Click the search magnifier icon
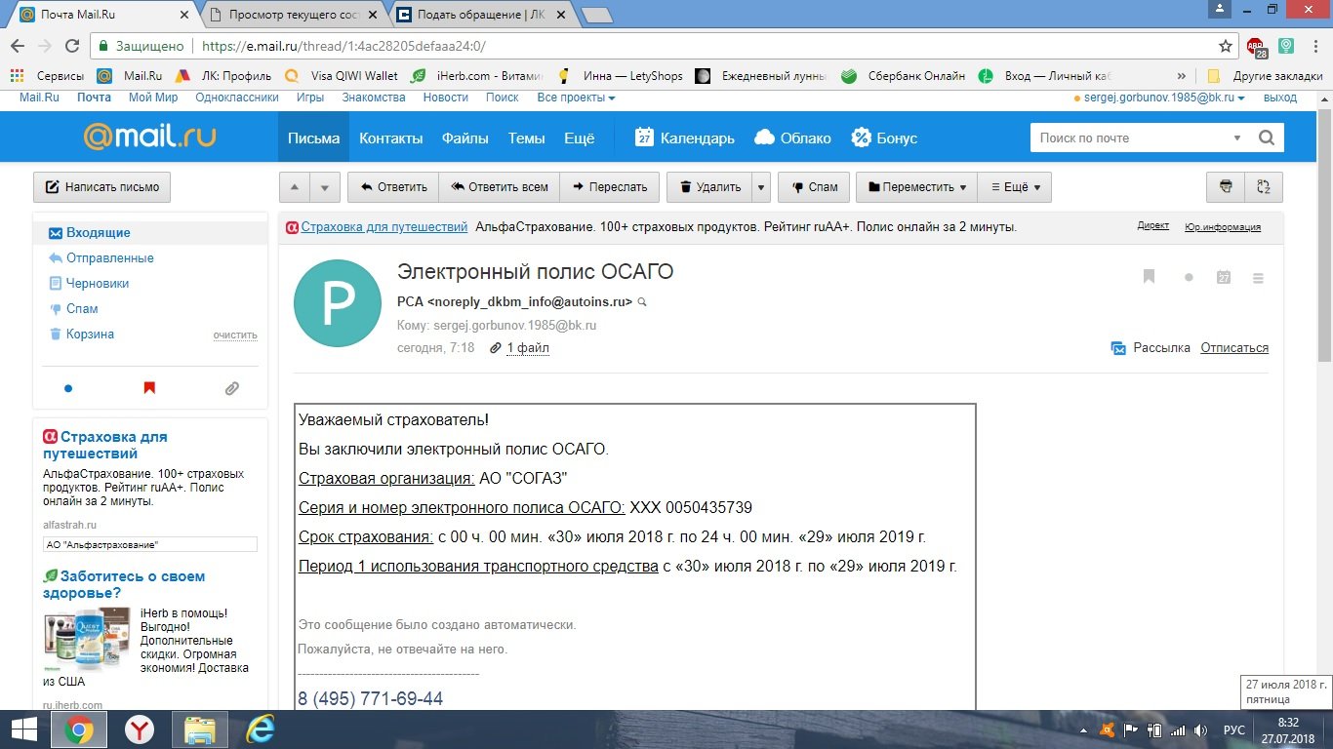This screenshot has height=749, width=1333. pyautogui.click(x=1266, y=138)
